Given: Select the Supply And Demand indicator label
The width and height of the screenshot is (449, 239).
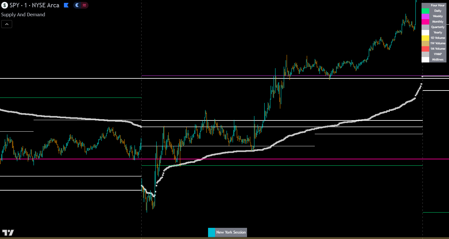Looking at the screenshot, I should (23, 15).
